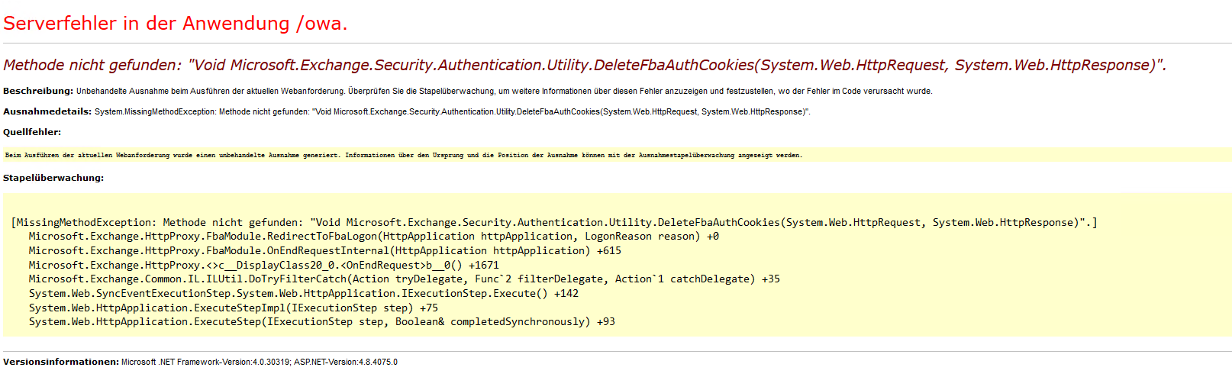
Task: Click the "Stapelüberwachung:" label
Action: coord(53,178)
